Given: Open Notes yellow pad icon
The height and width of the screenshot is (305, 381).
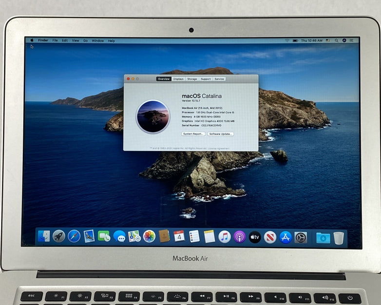Looking at the screenshot, I should 209,236.
